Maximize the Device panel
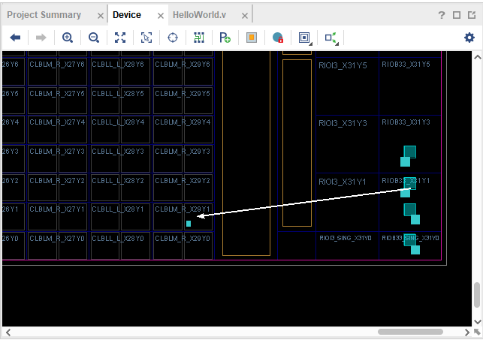 457,15
